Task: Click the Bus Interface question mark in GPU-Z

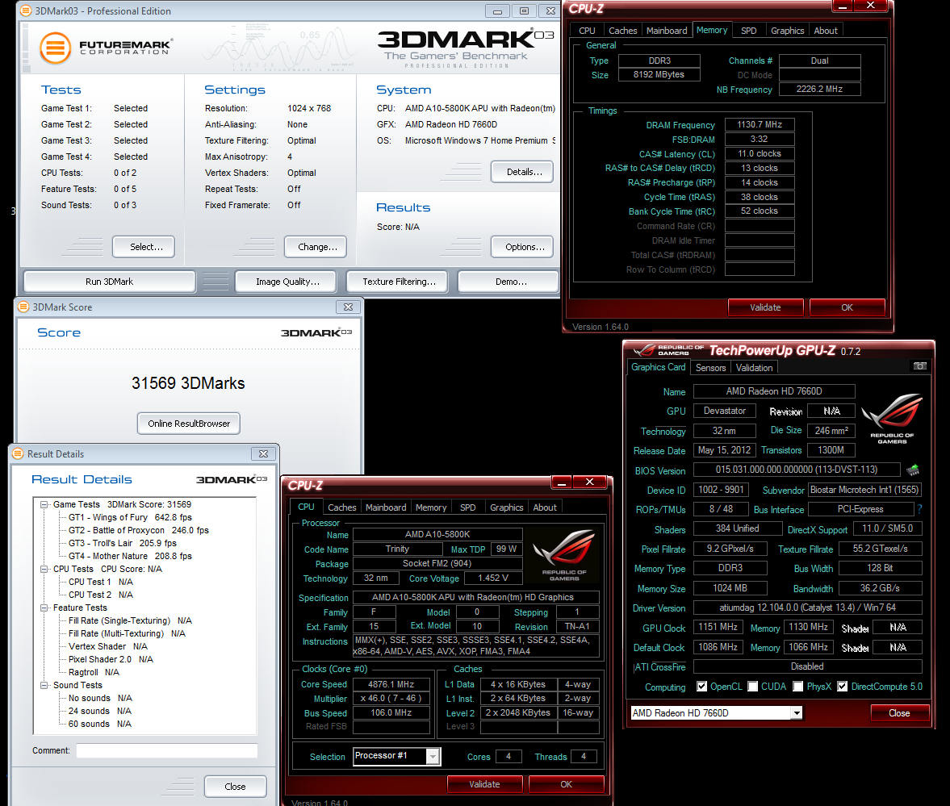Action: [919, 509]
